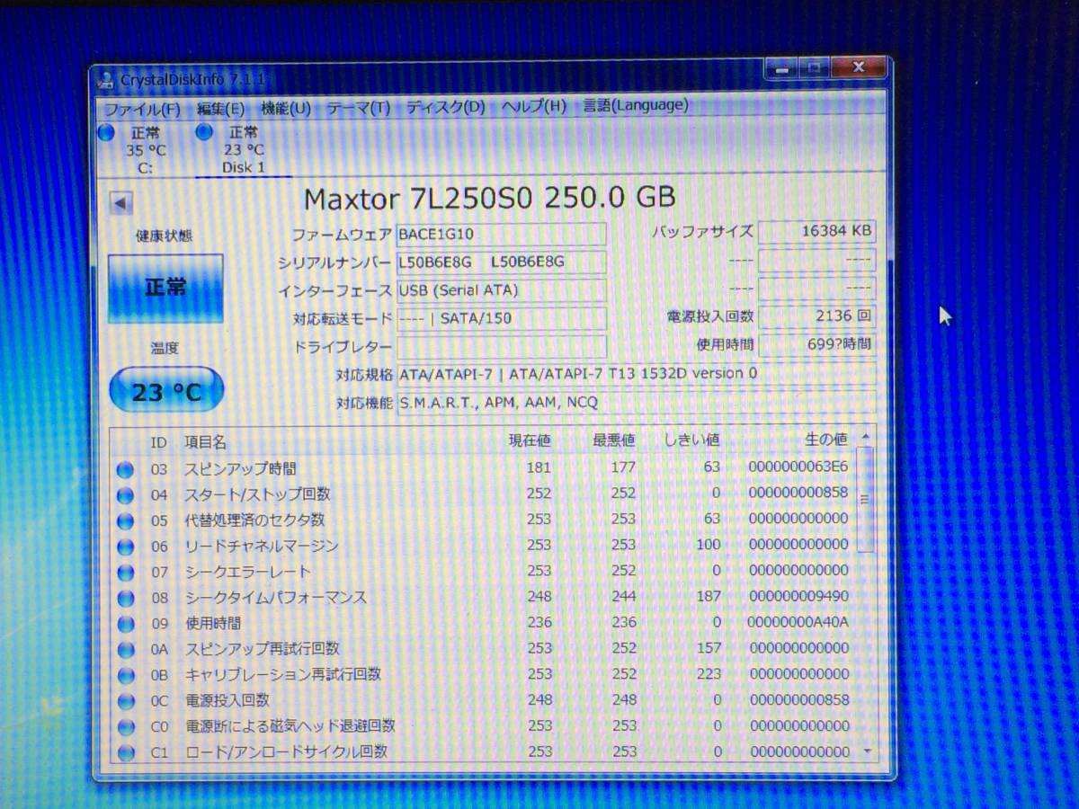
Task: Click the previous disk arrow button
Action: pyautogui.click(x=121, y=203)
